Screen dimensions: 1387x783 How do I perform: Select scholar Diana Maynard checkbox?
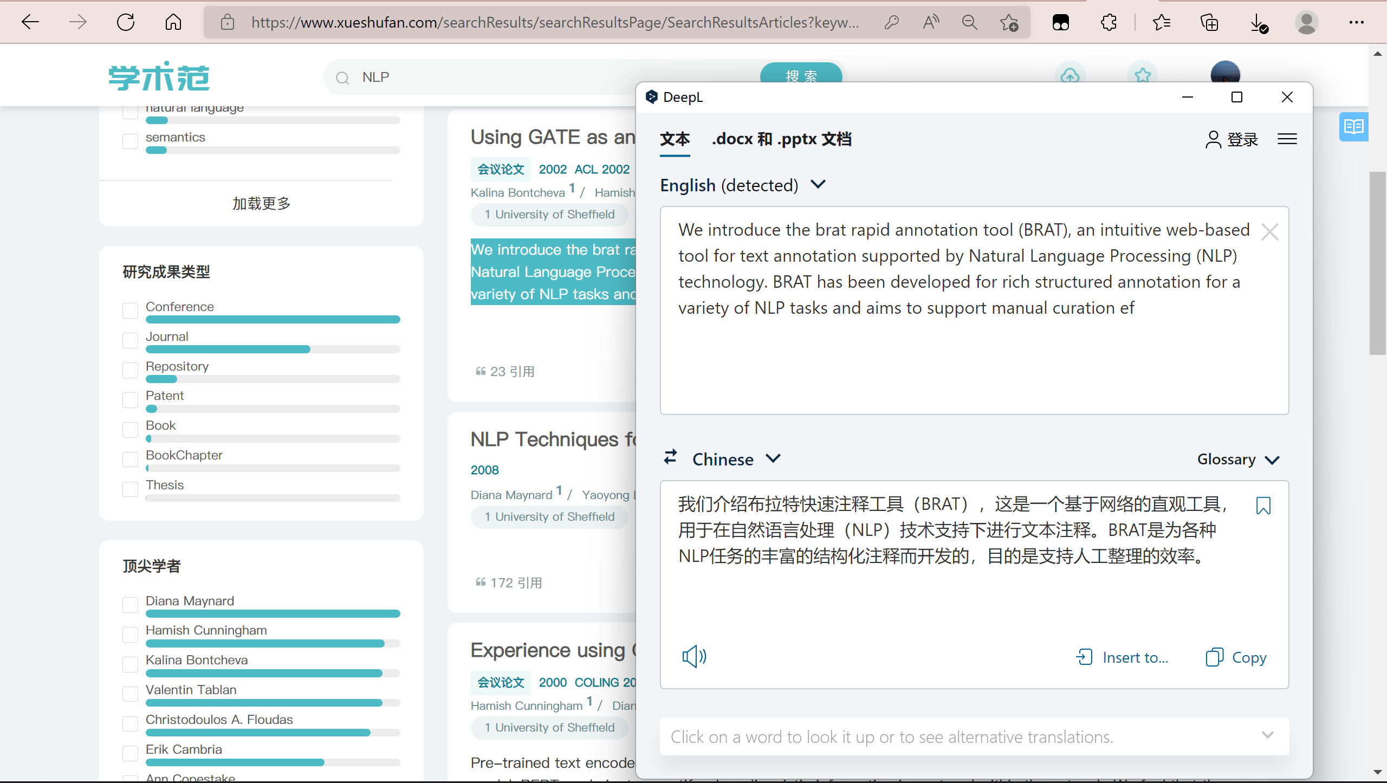(x=130, y=605)
